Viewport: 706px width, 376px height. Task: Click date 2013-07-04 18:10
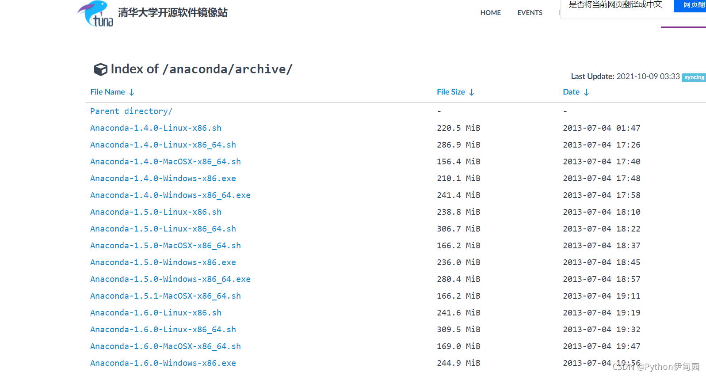pos(602,212)
